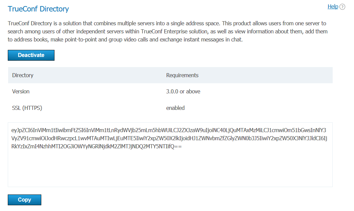Click empty space below the token text

[169, 170]
